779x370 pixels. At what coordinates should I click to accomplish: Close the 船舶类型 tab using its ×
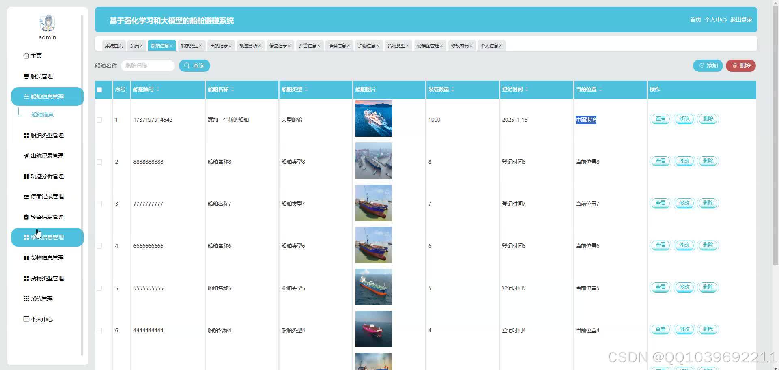click(x=200, y=46)
